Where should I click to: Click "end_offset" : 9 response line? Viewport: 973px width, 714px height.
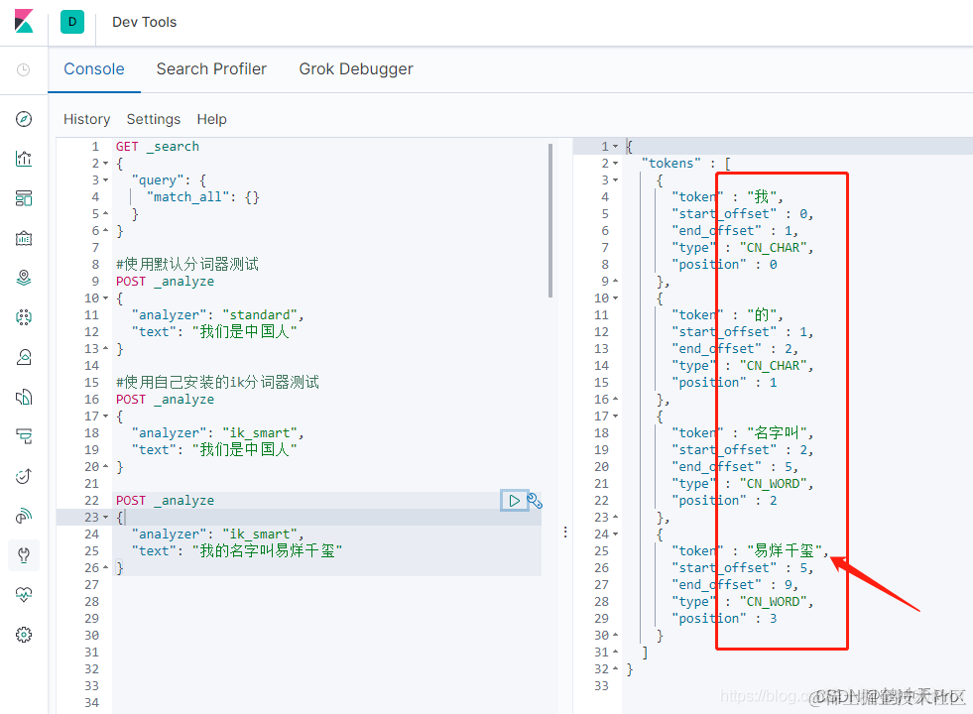735,585
